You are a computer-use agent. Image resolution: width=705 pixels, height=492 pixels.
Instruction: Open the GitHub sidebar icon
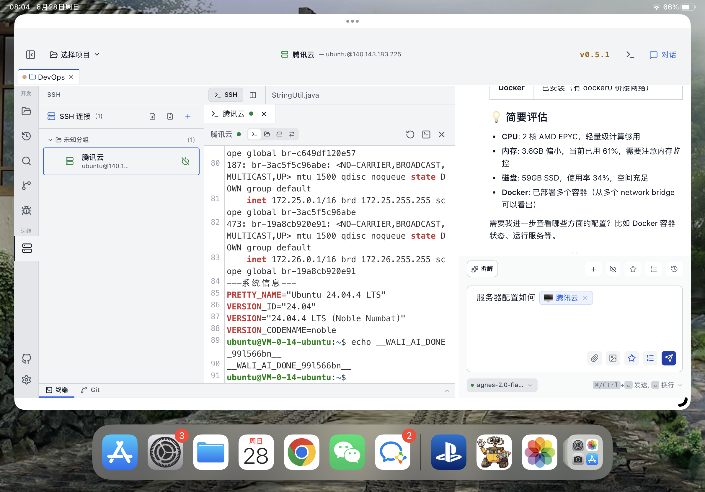point(26,359)
